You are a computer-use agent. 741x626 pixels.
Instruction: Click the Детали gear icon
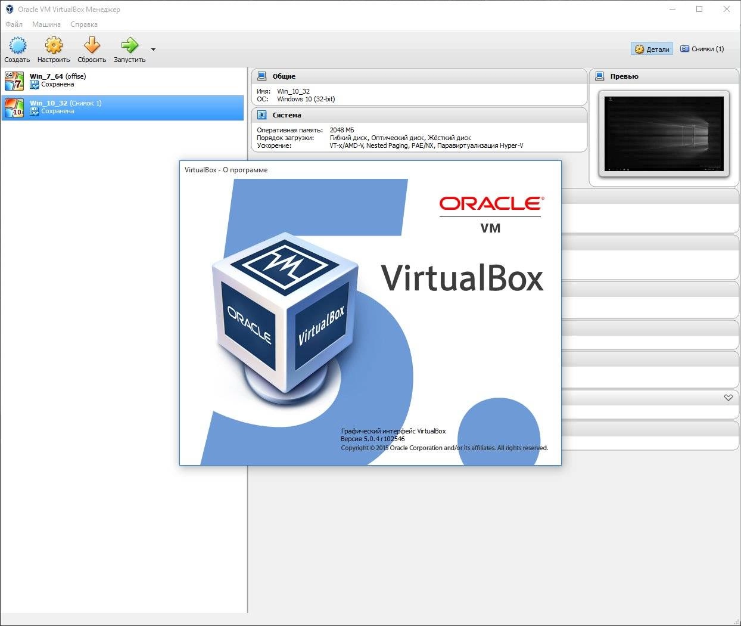639,49
